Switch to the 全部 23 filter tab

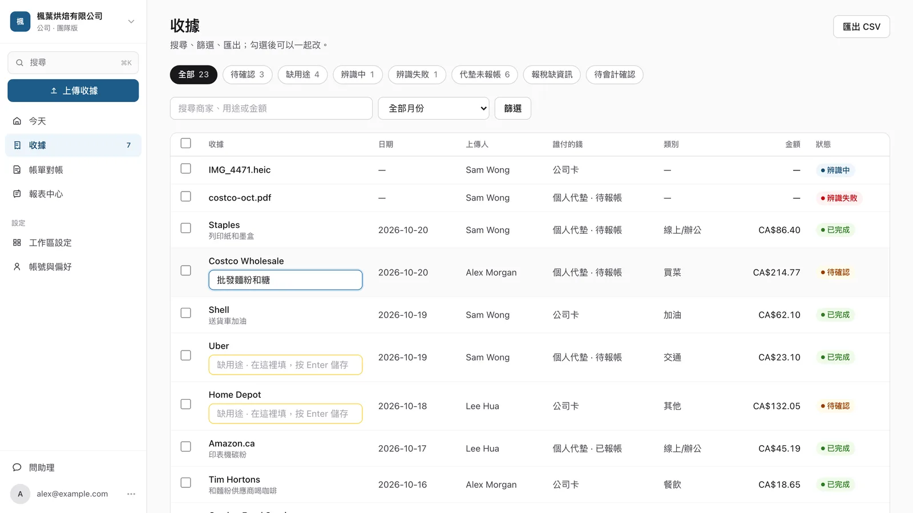[x=193, y=75]
